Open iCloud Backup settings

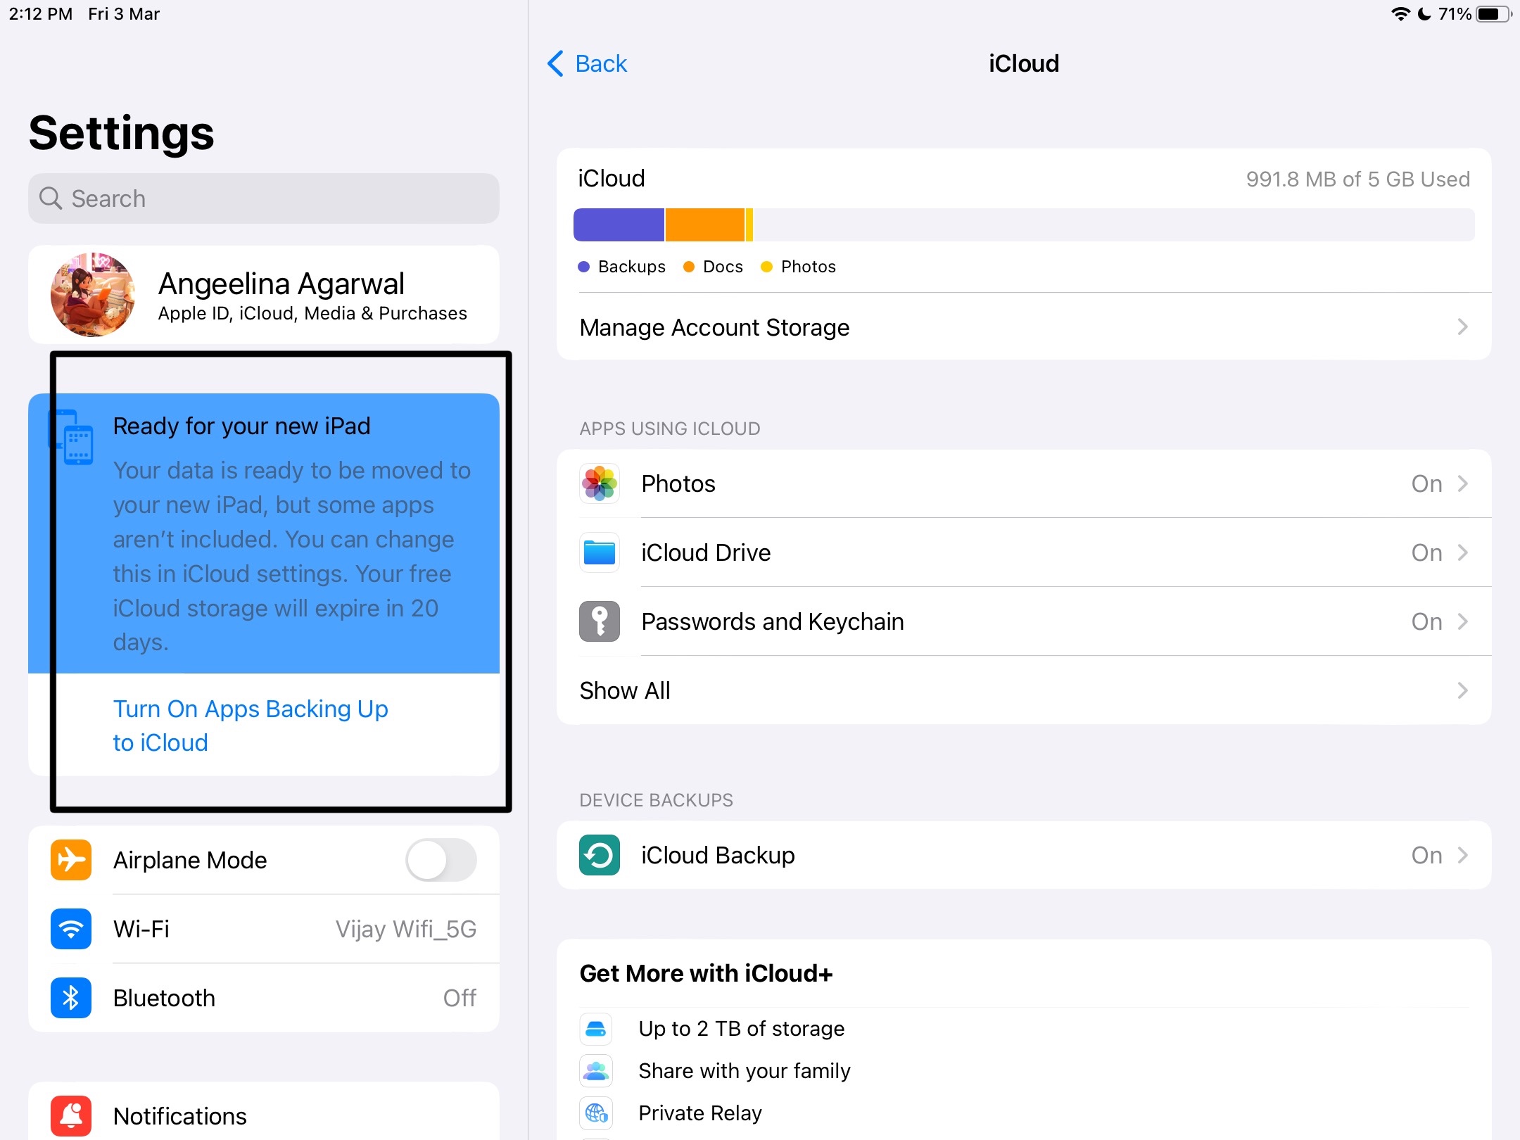point(1025,855)
